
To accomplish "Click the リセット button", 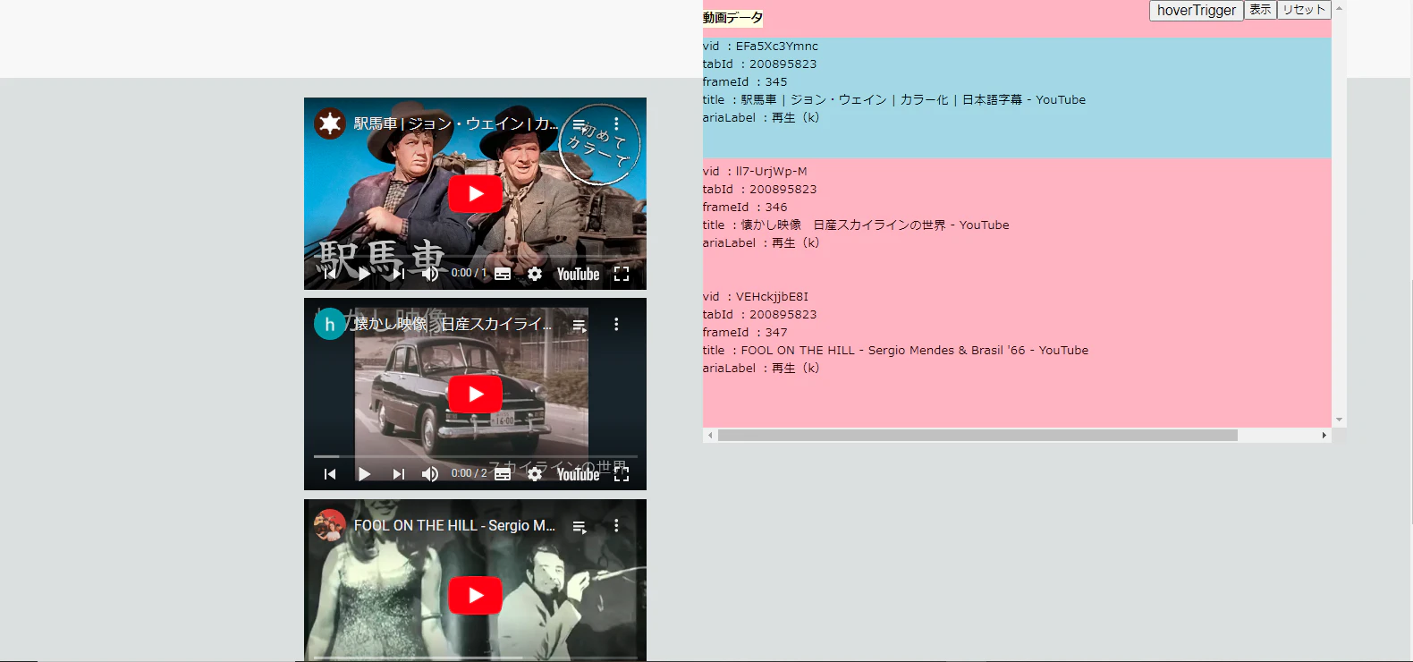I will 1304,9.
